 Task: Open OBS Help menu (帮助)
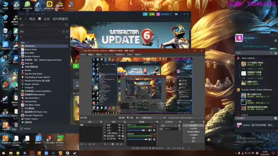click(x=138, y=55)
